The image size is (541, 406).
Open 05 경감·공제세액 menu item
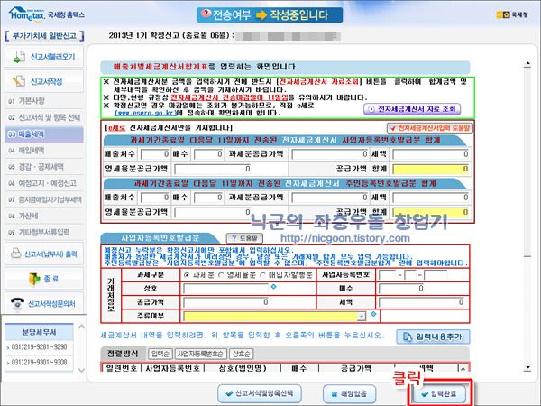point(44,167)
